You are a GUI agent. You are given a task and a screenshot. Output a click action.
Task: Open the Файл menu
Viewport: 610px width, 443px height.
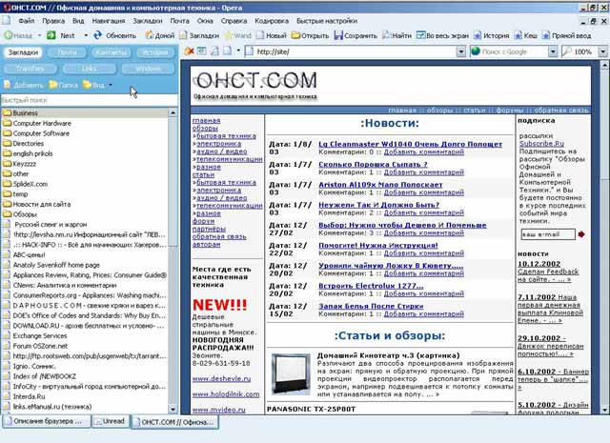pyautogui.click(x=26, y=21)
